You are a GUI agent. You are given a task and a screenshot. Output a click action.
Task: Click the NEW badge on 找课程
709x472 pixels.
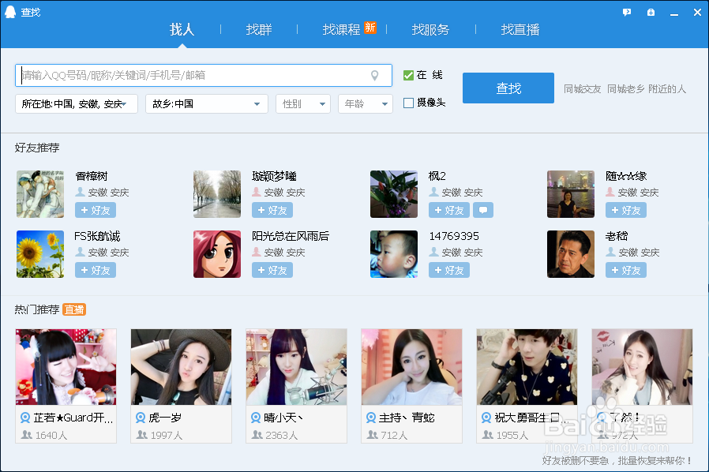[x=371, y=26]
